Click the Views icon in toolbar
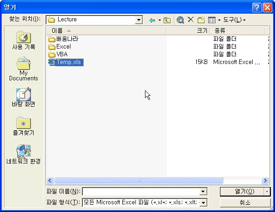 point(212,20)
